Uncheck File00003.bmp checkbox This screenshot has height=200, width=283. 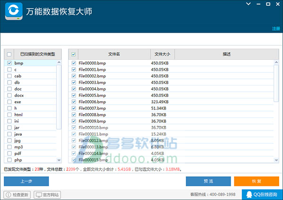tap(74, 82)
